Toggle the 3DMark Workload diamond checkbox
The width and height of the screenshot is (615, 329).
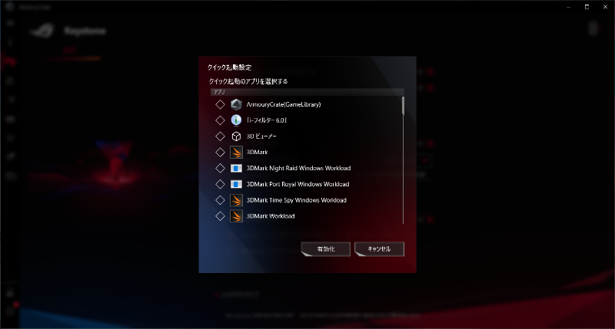[x=220, y=216]
